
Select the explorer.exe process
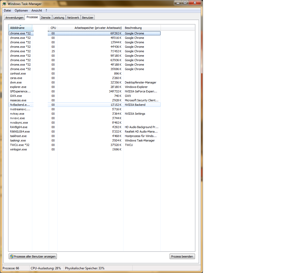pyautogui.click(x=85, y=87)
